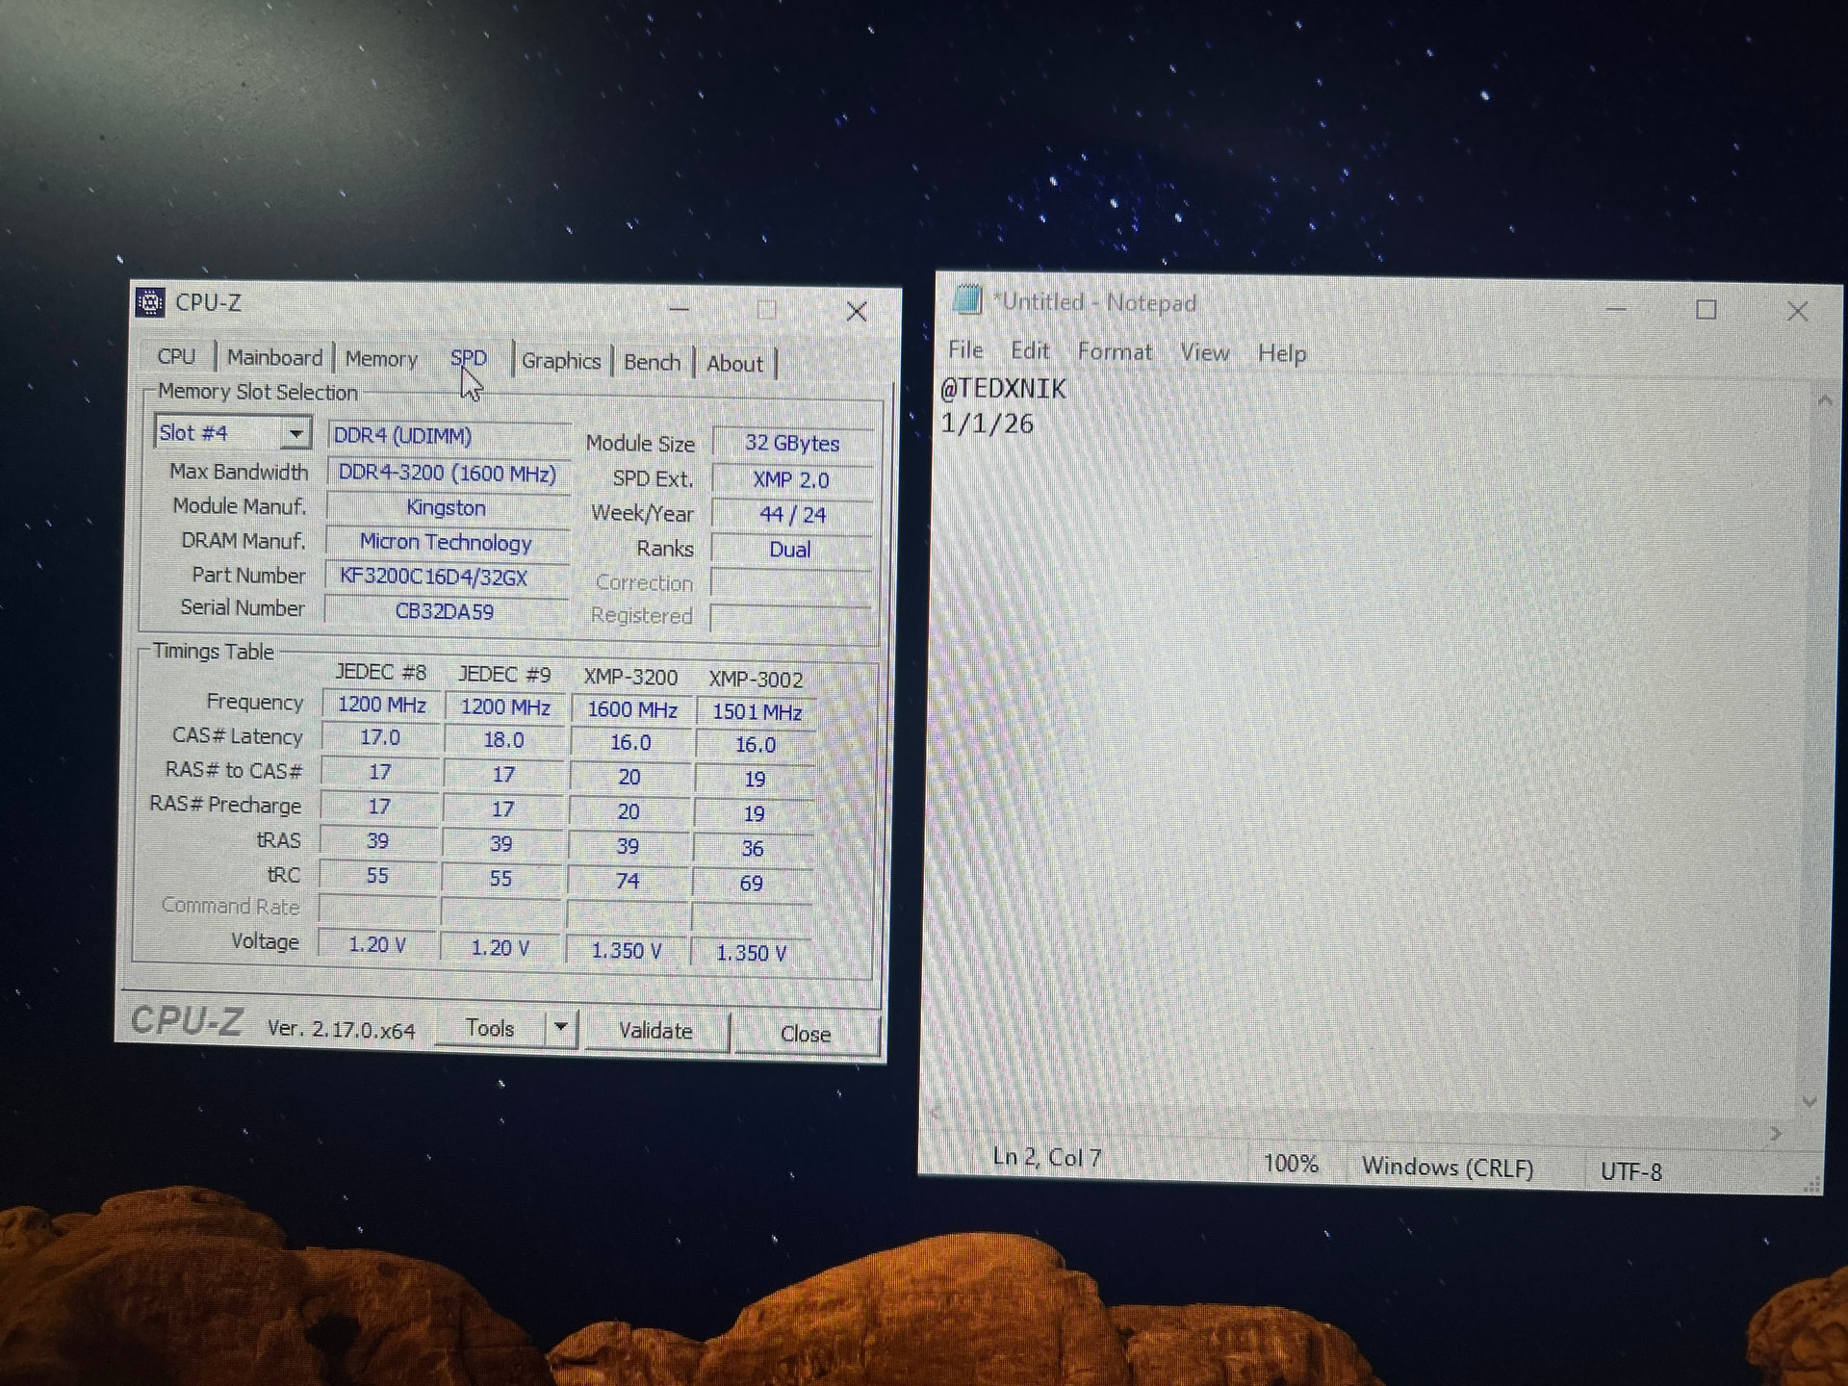Switch to the Graphics tab

pyautogui.click(x=560, y=361)
